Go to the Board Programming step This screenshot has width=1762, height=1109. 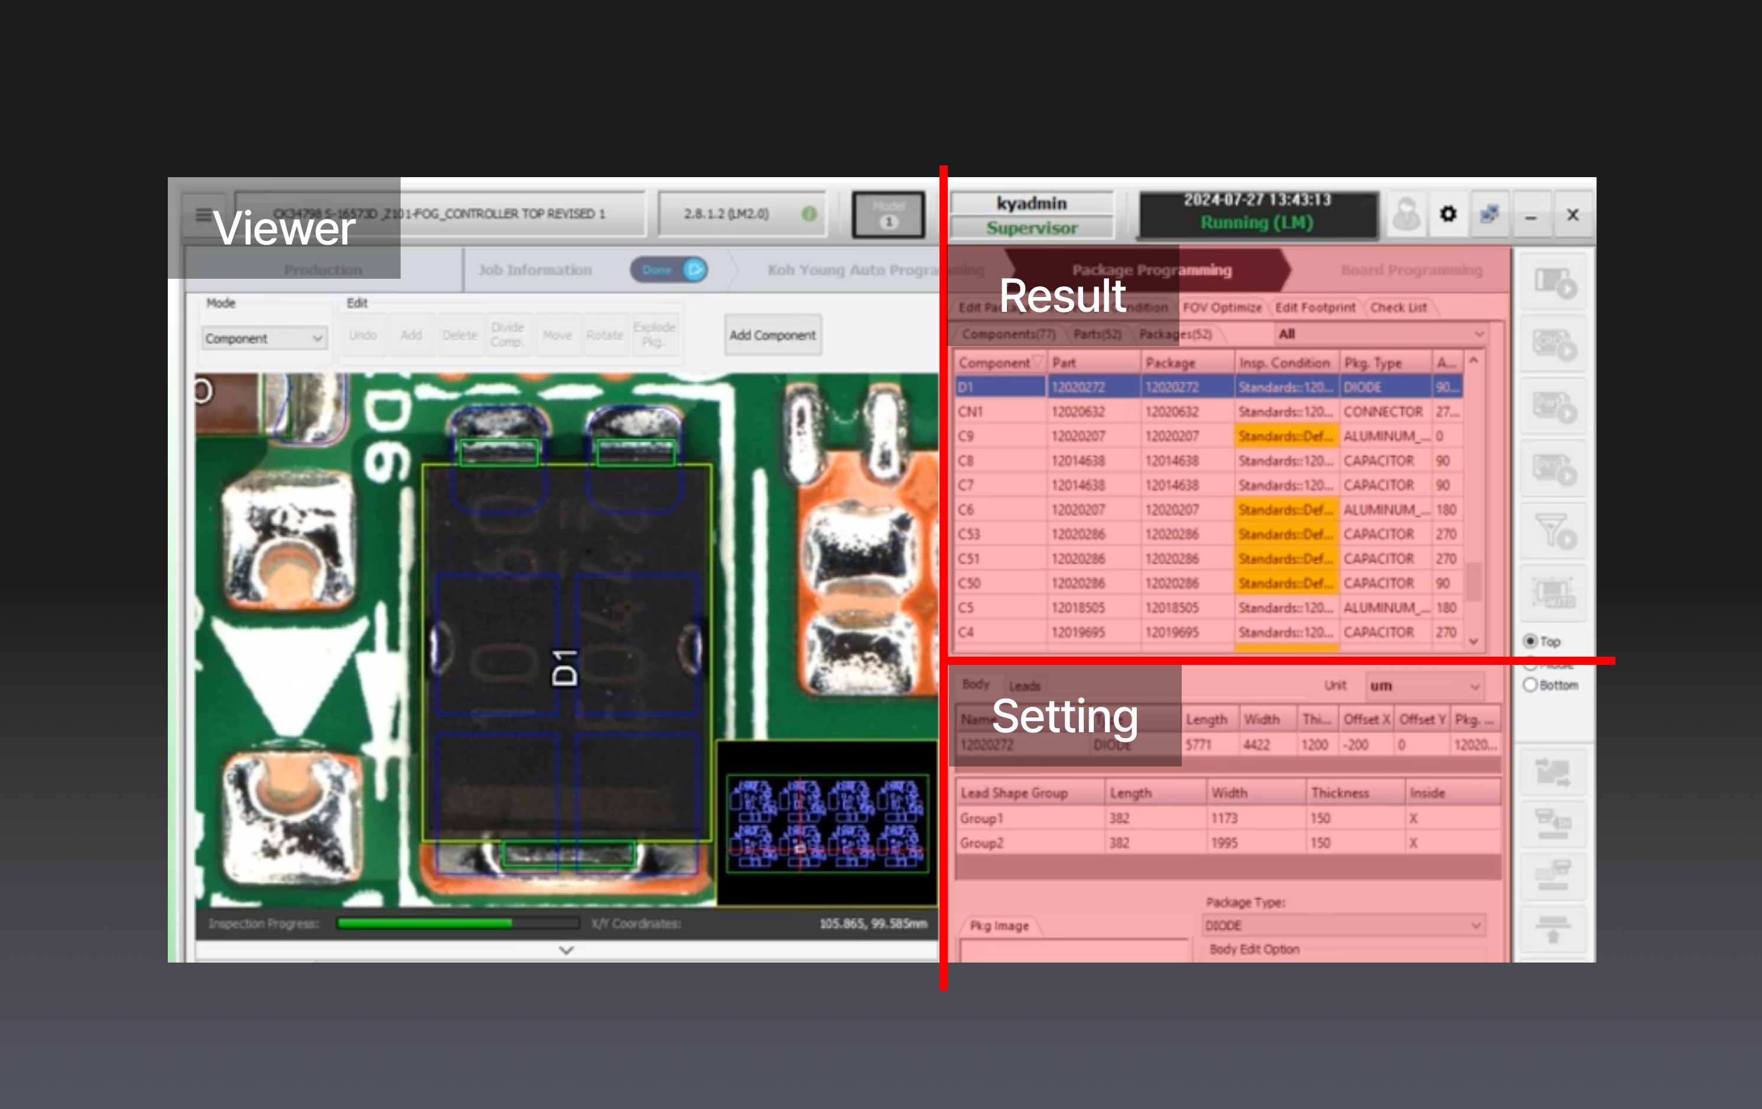coord(1412,270)
